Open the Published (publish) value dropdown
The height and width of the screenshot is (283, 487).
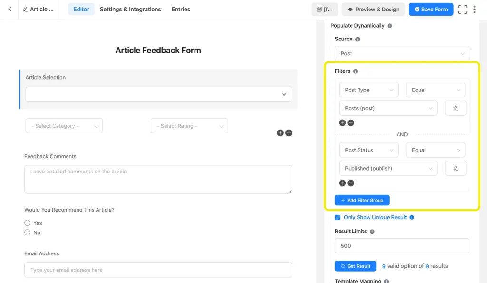[x=388, y=168]
